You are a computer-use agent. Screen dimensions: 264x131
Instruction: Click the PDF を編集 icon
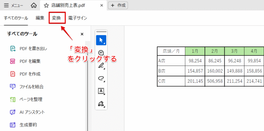(x=13, y=61)
